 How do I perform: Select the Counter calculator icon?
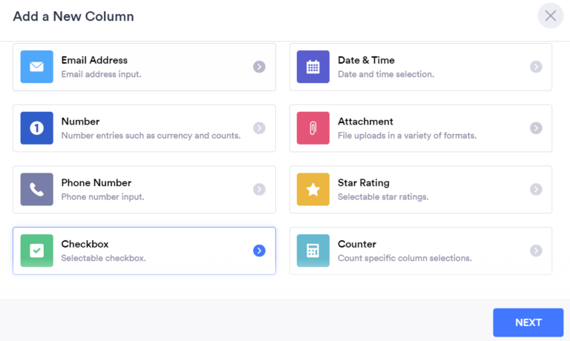(313, 251)
